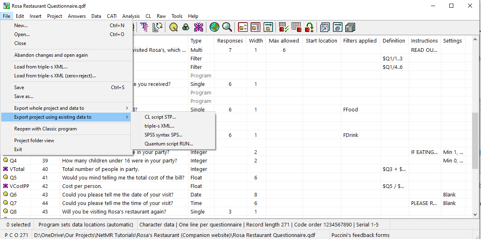Click the large globe toolbar icon

(214, 27)
